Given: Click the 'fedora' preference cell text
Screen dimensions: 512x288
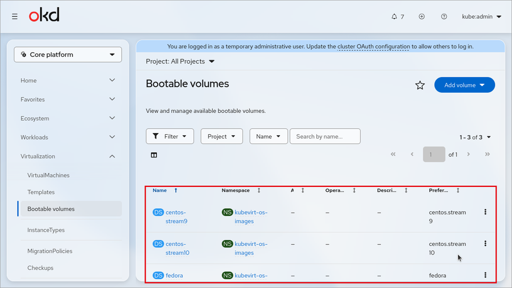Looking at the screenshot, I should pyautogui.click(x=437, y=275).
